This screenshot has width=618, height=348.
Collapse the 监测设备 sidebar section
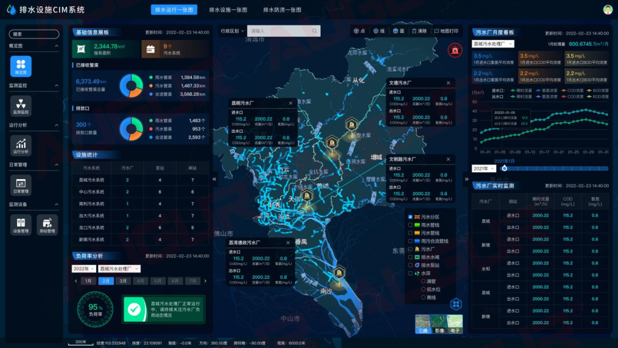coord(56,204)
